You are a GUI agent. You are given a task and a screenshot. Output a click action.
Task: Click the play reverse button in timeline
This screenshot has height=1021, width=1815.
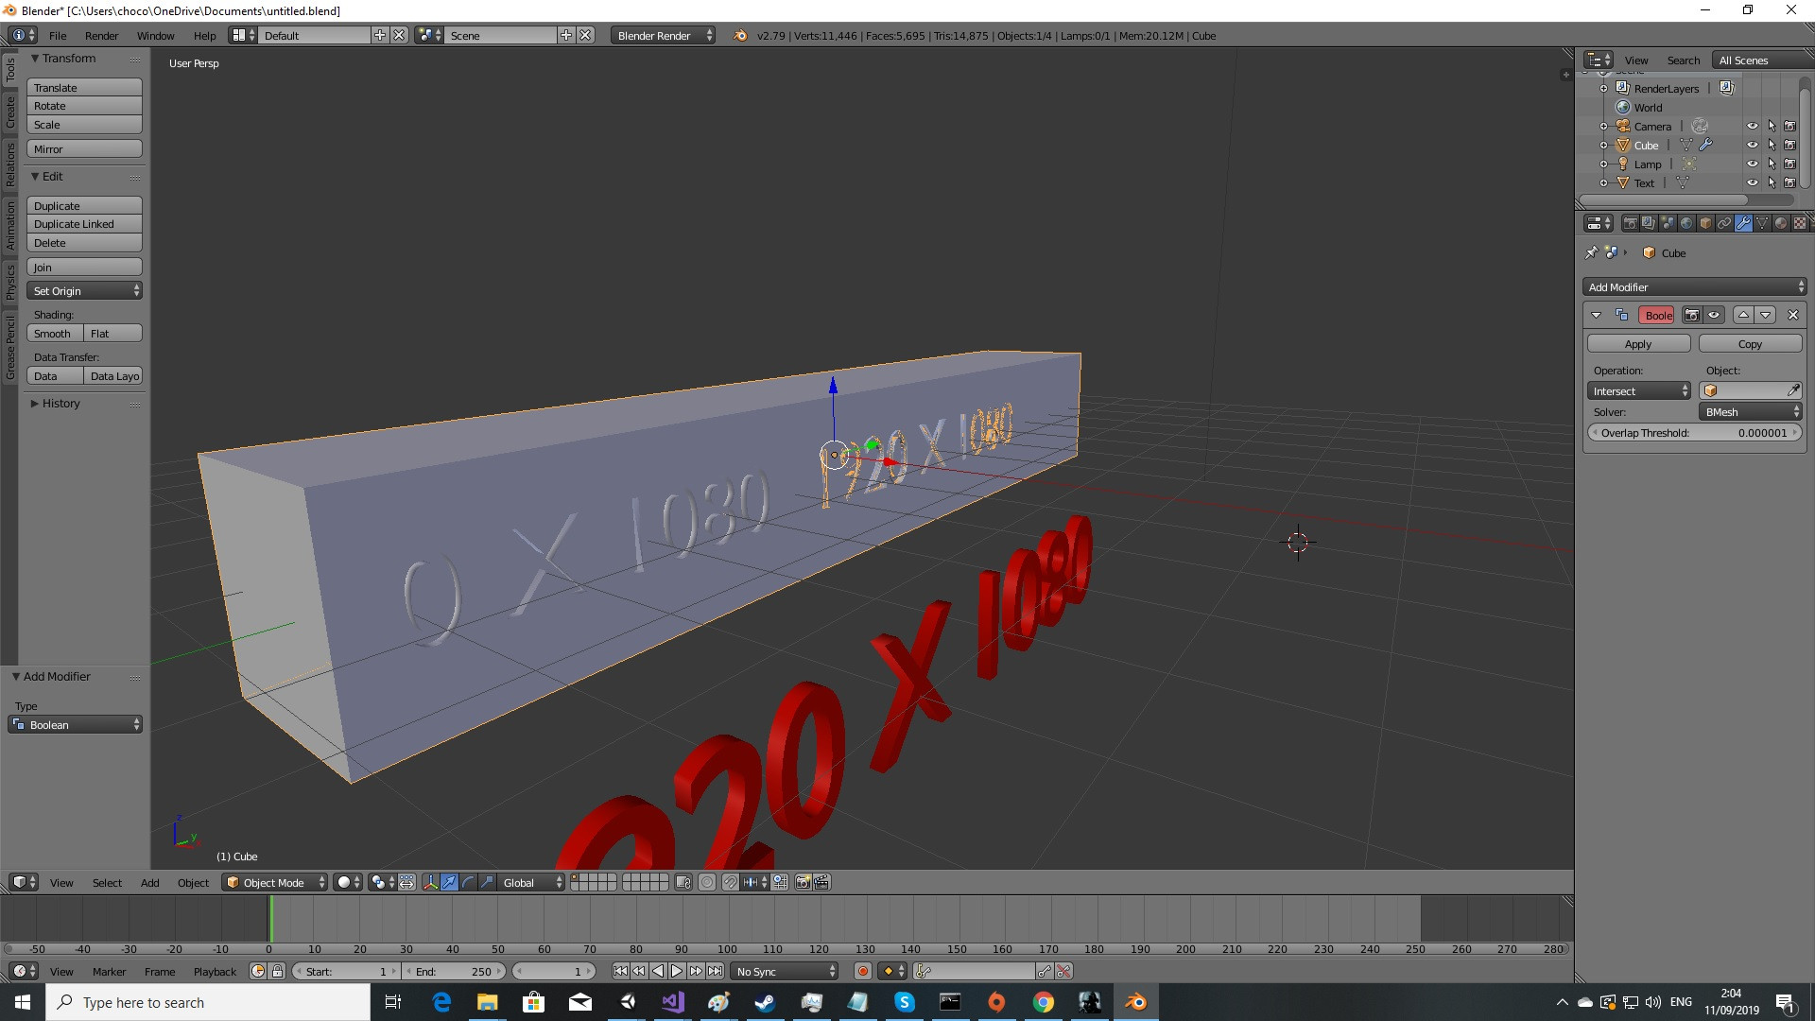[x=658, y=971]
